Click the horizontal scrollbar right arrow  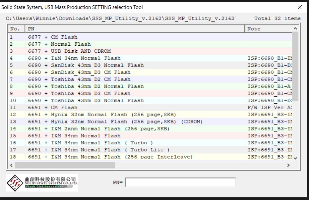point(288,165)
